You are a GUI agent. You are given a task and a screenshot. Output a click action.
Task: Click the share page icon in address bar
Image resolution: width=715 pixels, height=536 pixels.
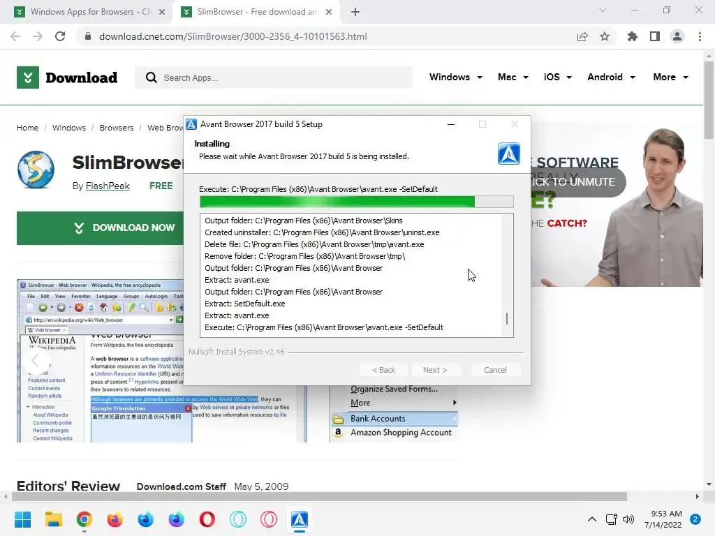(582, 36)
